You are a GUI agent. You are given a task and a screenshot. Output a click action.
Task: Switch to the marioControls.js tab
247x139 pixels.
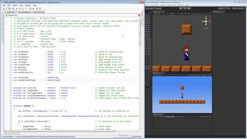point(38,12)
